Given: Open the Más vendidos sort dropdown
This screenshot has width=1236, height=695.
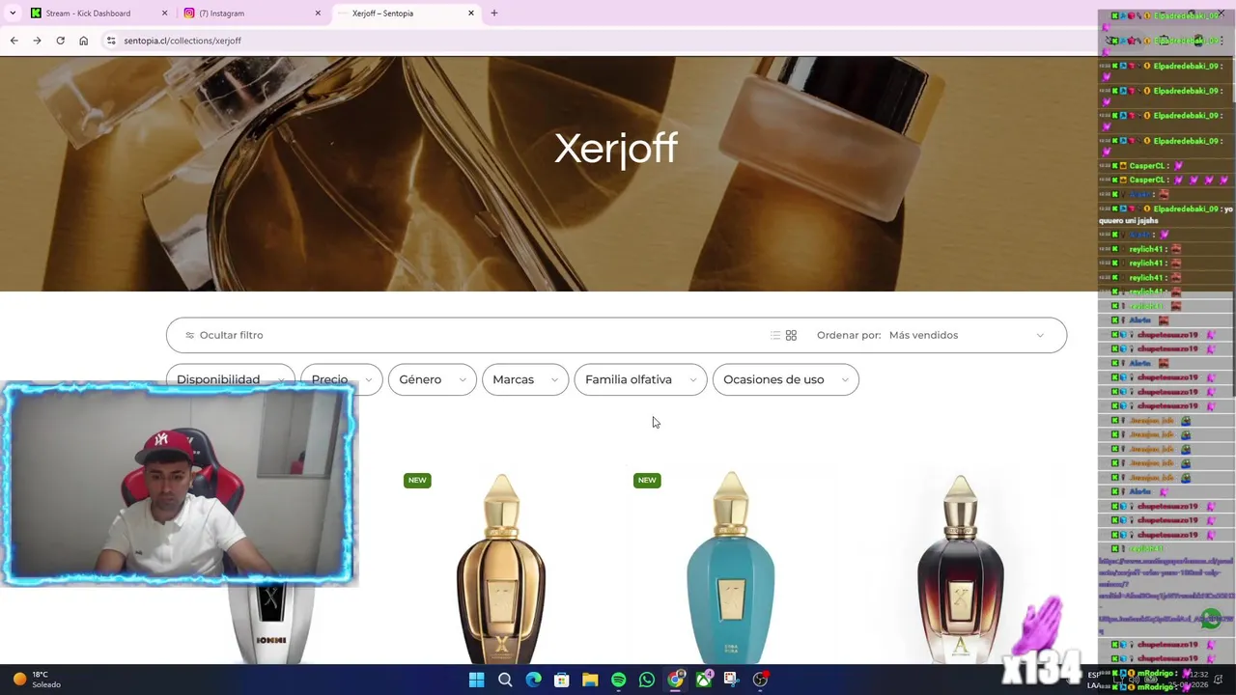Looking at the screenshot, I should 966,335.
